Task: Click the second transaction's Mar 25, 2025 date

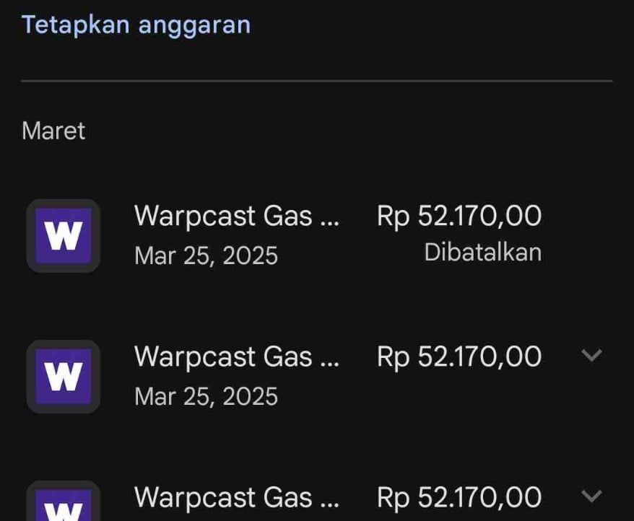Action: [x=206, y=396]
